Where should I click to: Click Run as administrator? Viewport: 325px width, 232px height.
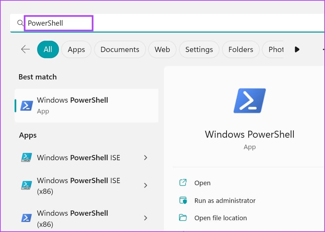[x=225, y=200]
